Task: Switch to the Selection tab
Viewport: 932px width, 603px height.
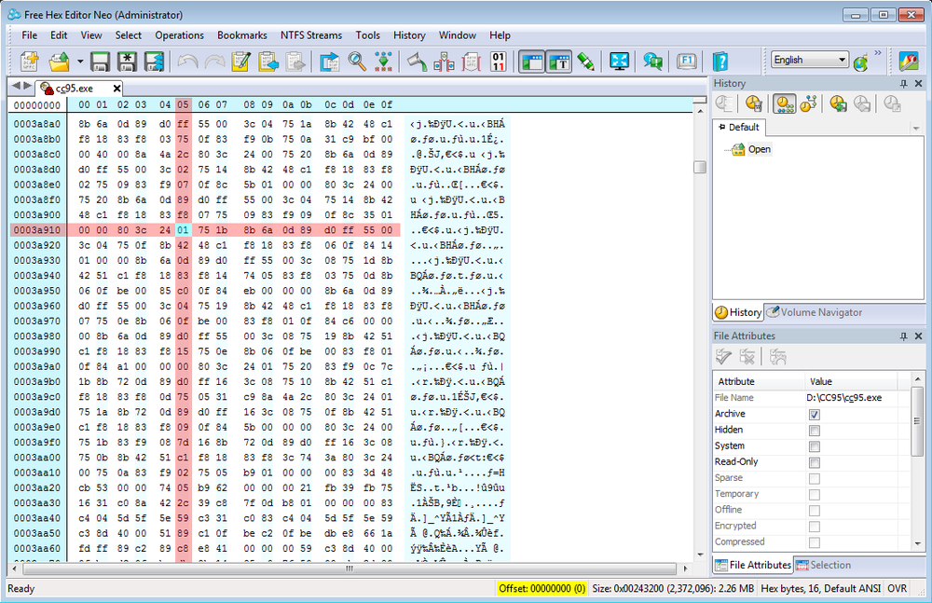Action: pos(824,565)
